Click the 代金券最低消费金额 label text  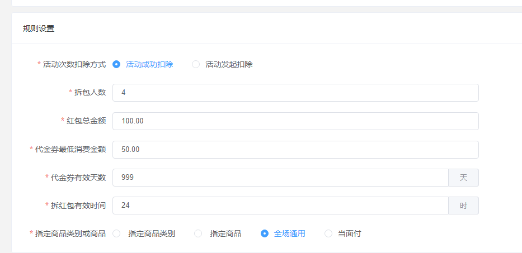click(x=70, y=150)
